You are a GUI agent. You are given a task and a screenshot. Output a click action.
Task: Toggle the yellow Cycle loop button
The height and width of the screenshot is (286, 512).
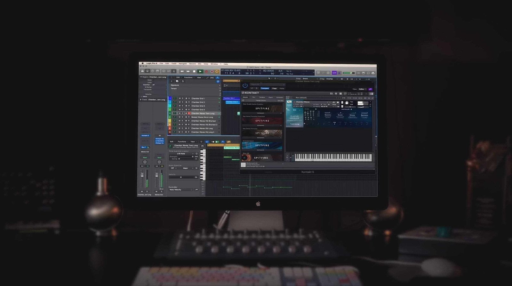[217, 71]
